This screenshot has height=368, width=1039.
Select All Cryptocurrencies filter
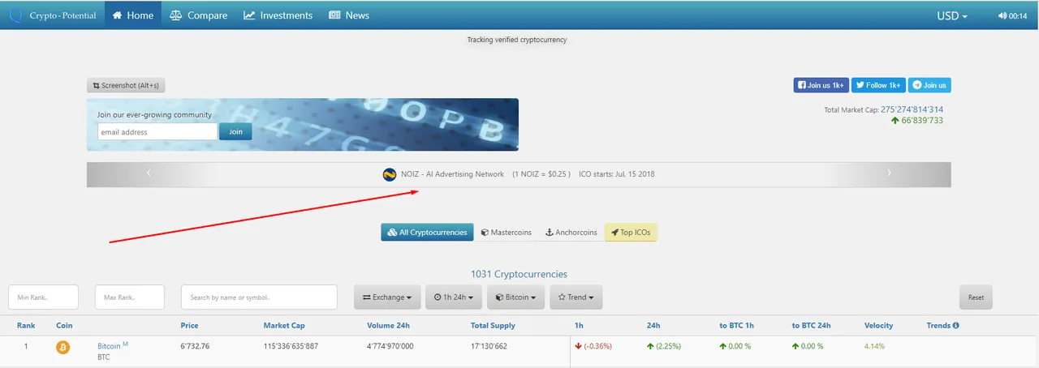427,232
